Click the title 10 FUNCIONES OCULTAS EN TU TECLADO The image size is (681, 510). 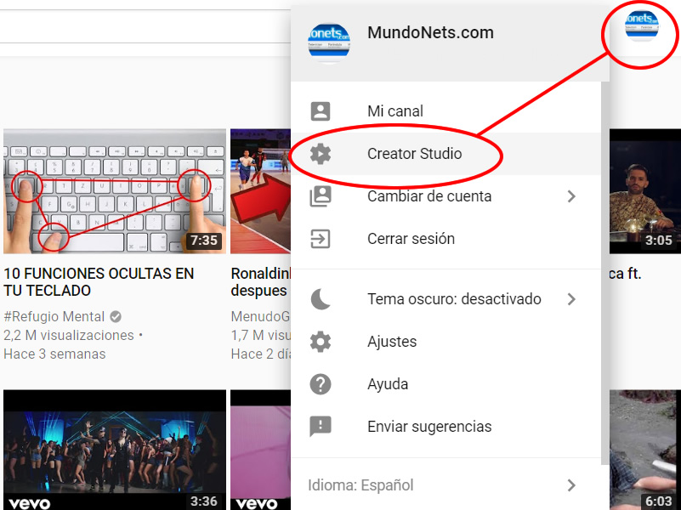(99, 282)
